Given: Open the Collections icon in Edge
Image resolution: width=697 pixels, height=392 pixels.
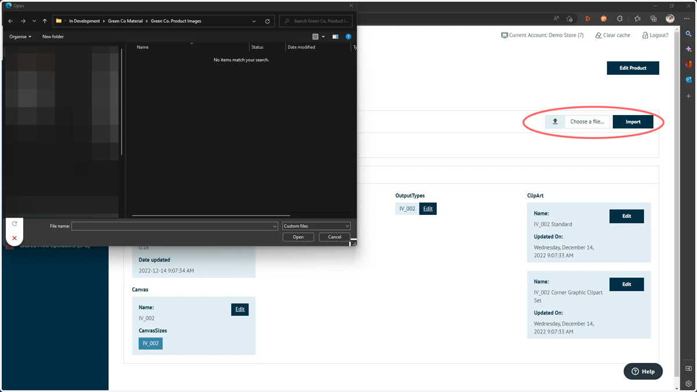Looking at the screenshot, I should click(653, 19).
